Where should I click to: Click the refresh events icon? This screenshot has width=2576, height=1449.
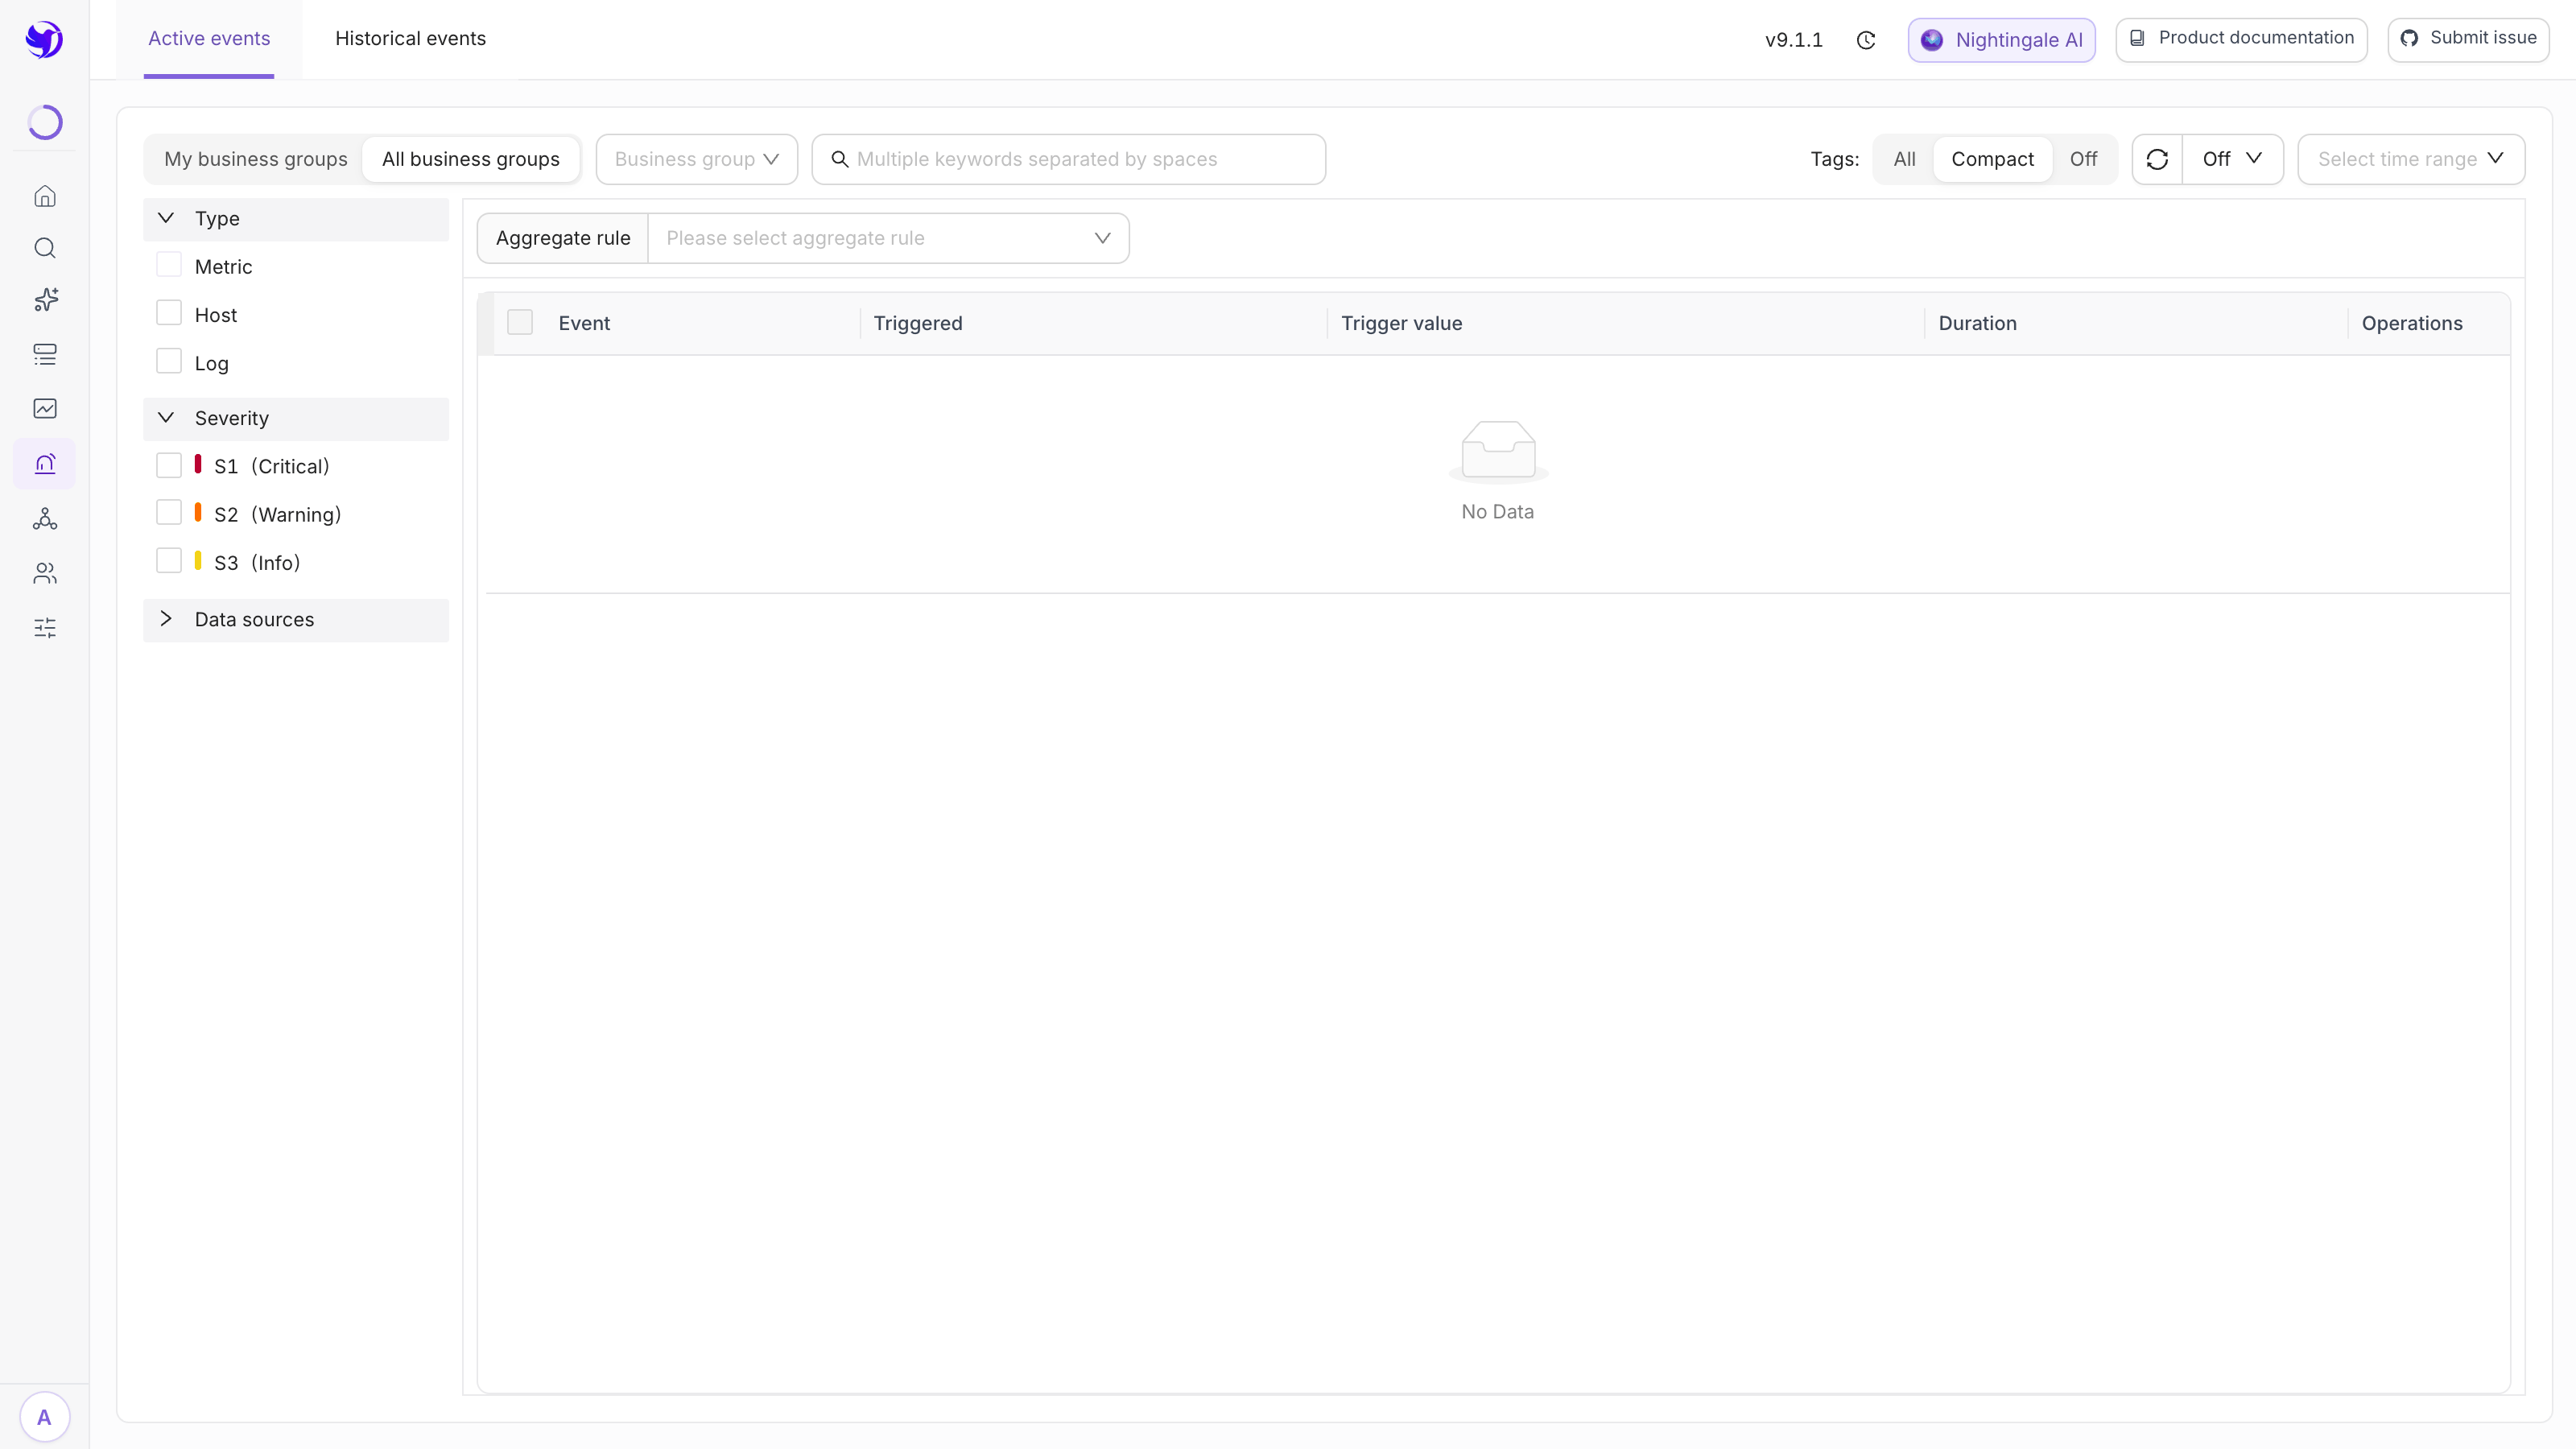pos(2157,159)
